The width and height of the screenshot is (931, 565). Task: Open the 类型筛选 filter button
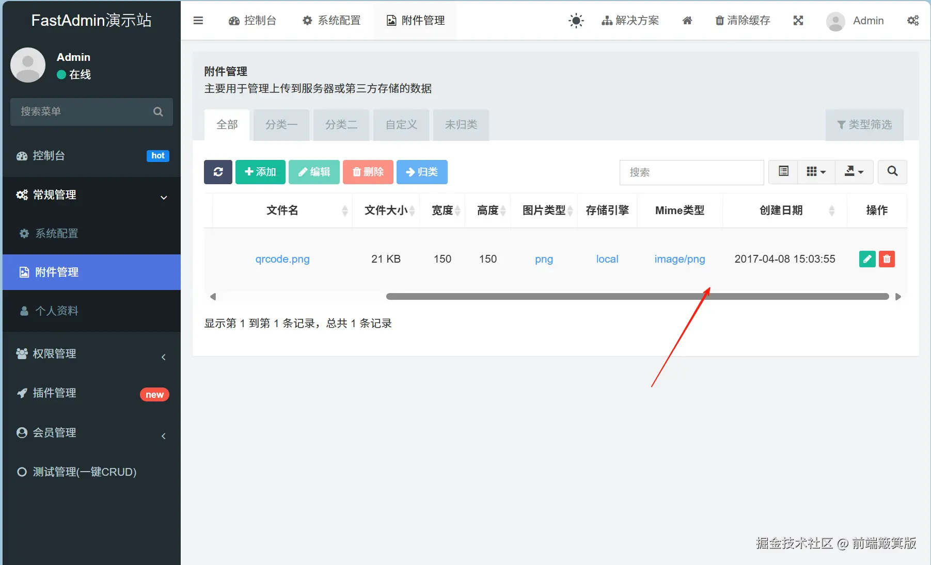pyautogui.click(x=864, y=125)
